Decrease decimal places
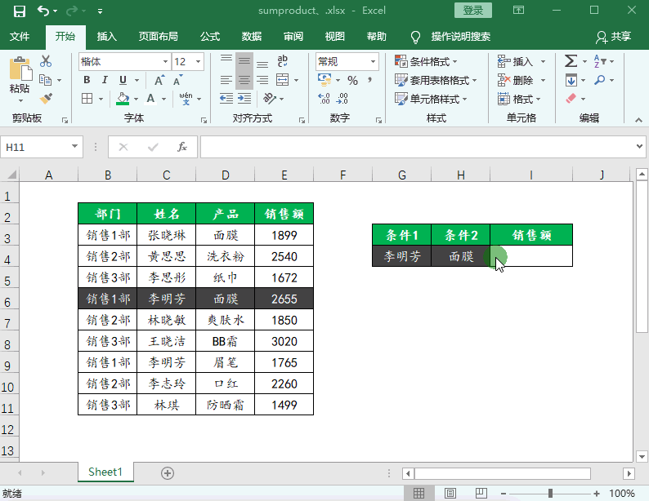The image size is (649, 501). pyautogui.click(x=342, y=99)
